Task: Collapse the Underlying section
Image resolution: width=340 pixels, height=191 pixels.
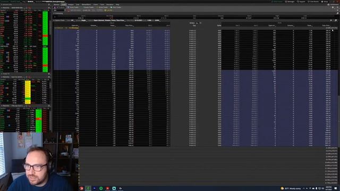Action: [54, 13]
